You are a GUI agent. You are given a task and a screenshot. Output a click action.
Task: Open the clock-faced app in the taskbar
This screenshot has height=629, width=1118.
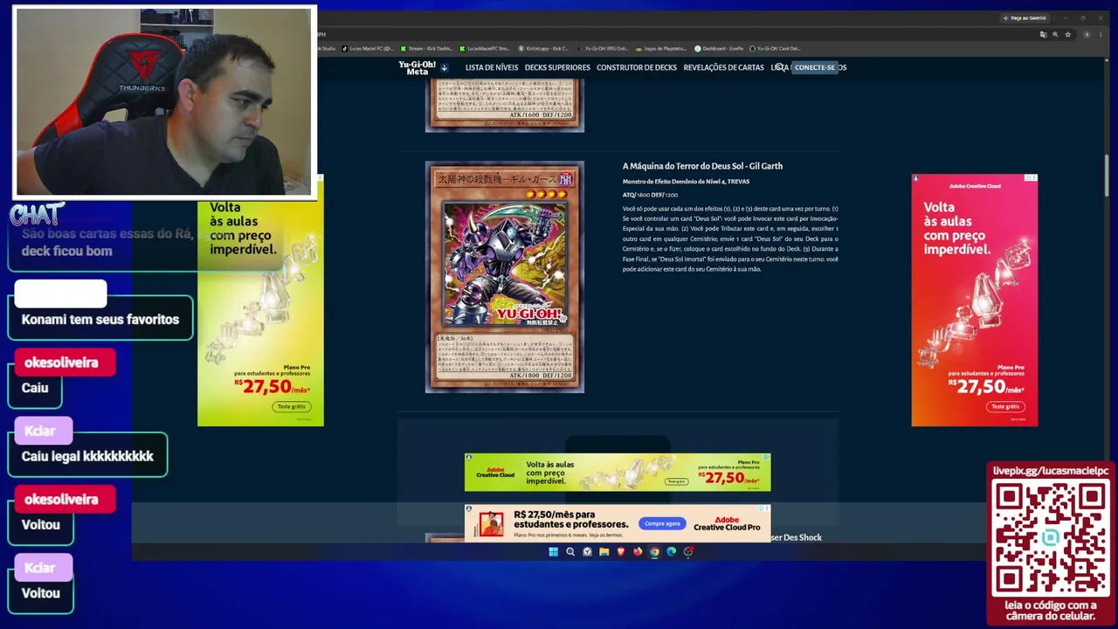(587, 551)
